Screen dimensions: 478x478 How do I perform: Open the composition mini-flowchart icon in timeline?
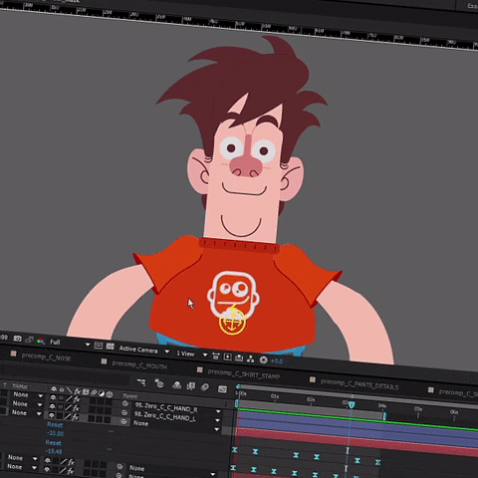tap(141, 382)
